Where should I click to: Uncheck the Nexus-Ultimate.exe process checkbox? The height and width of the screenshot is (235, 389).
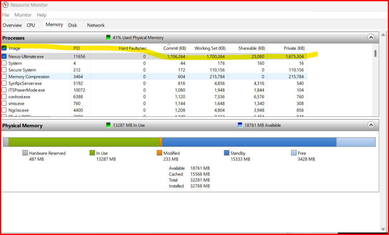pos(4,57)
